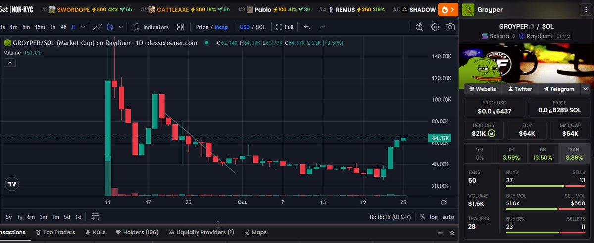Click the redo arrow in chart toolbar
Screen dimensions: 594x243
323,27
